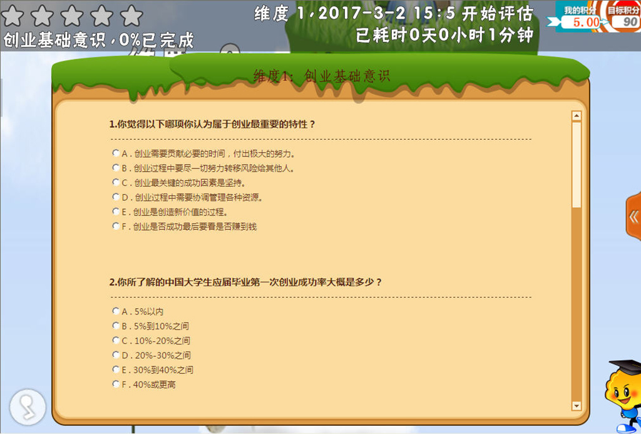Click the round white icon at bottom left

click(28, 407)
